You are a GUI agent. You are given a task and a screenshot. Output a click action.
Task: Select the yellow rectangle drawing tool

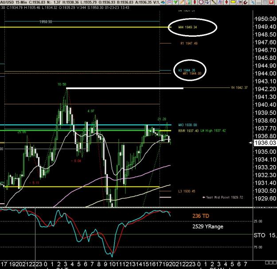(x=233, y=2)
